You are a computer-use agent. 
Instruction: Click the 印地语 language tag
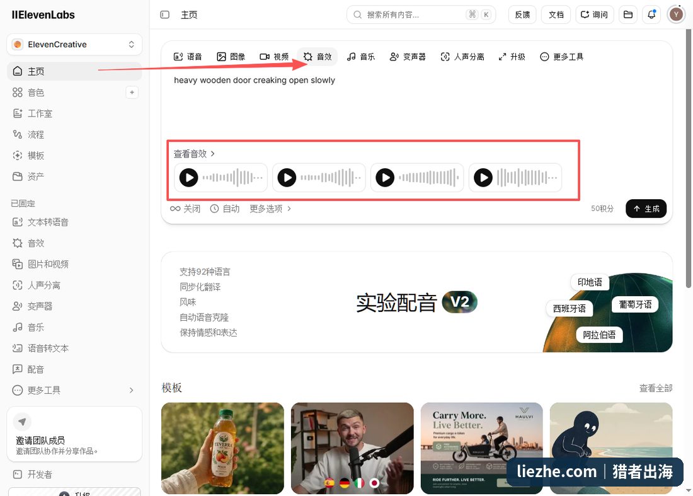(x=590, y=282)
